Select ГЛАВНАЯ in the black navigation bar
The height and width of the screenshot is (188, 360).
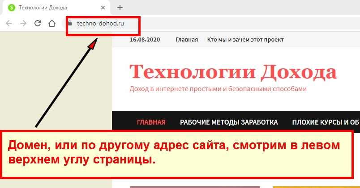point(151,122)
